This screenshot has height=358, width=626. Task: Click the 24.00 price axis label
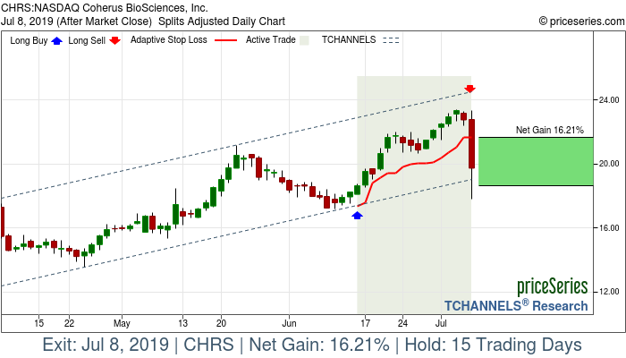tap(609, 100)
